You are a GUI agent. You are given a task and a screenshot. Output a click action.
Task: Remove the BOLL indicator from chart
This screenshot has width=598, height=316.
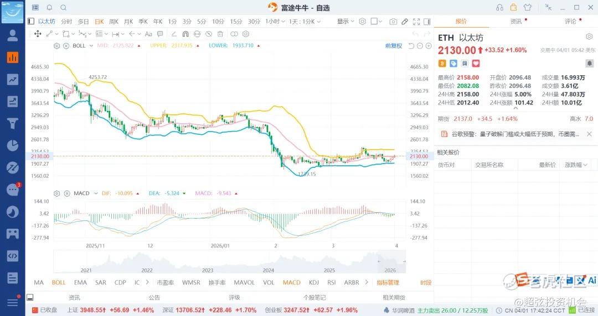pos(65,45)
